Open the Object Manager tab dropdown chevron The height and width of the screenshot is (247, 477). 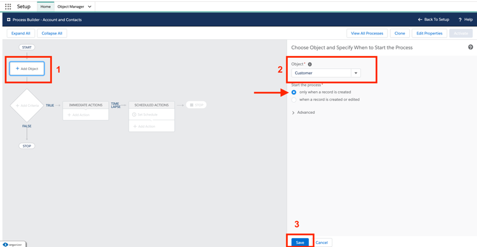89,7
